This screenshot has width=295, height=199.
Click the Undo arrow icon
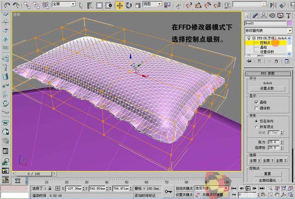pos(5,5)
